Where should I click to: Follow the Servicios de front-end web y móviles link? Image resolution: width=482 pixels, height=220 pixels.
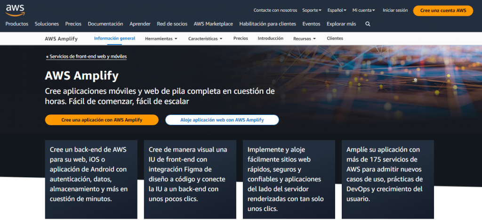(x=86, y=56)
